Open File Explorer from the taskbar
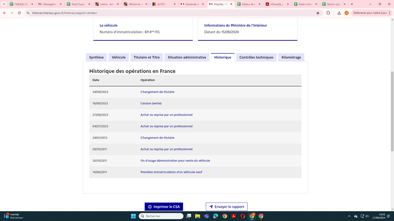Image resolution: width=394 pixels, height=221 pixels. (197, 216)
